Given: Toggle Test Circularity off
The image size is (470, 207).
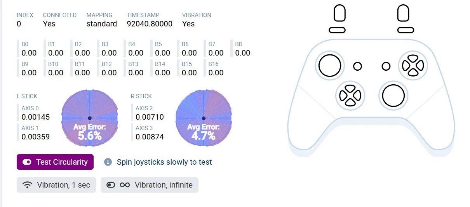Looking at the screenshot, I should [55, 162].
